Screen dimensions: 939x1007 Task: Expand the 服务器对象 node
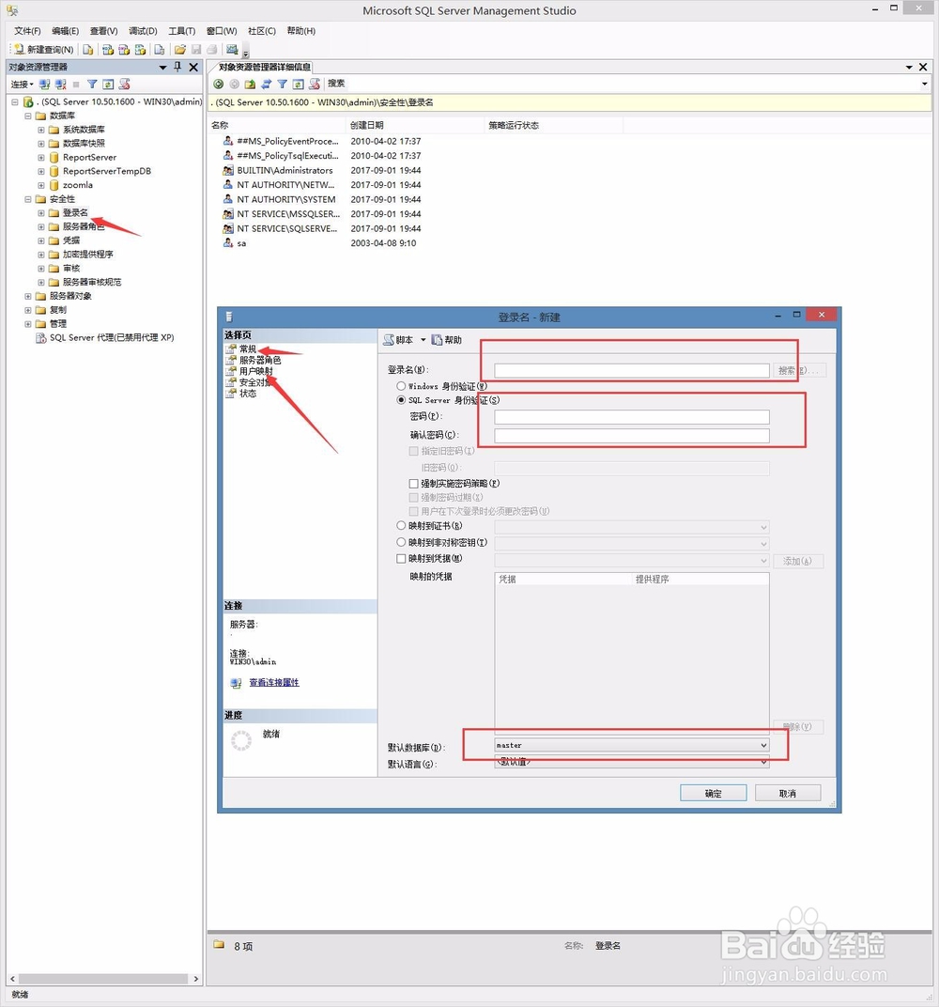28,296
